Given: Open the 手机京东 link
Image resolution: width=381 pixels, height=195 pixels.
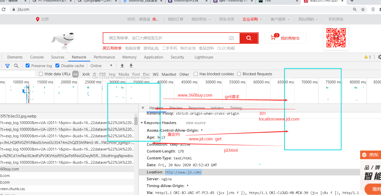Looking at the screenshot, I should 336,19.
